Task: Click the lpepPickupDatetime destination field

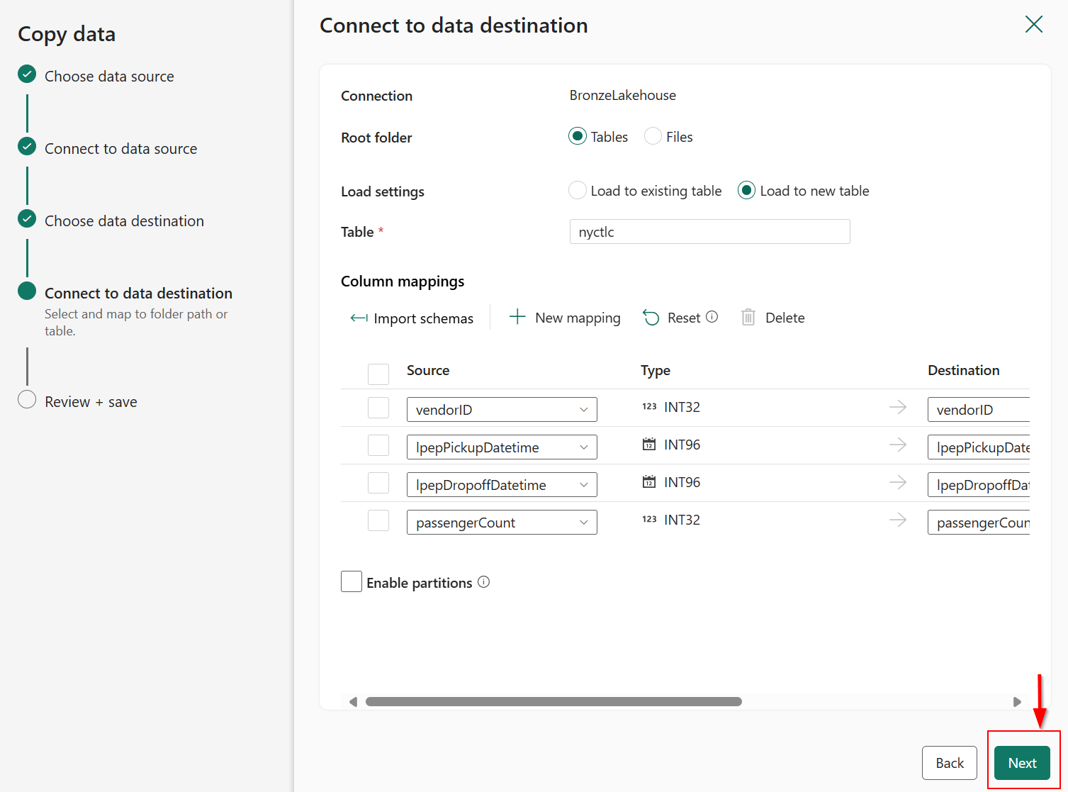Action: pos(979,447)
